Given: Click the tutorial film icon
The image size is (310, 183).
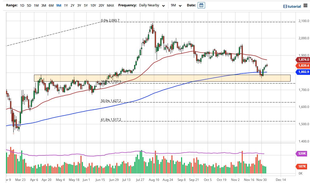Looking at the screenshot, I should [285, 6].
